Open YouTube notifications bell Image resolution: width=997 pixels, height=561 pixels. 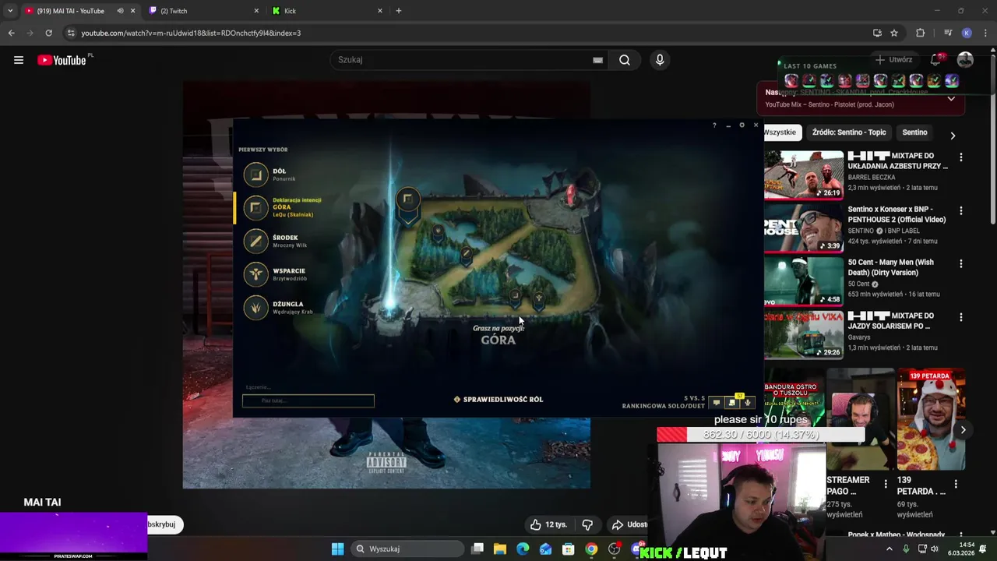tap(937, 60)
